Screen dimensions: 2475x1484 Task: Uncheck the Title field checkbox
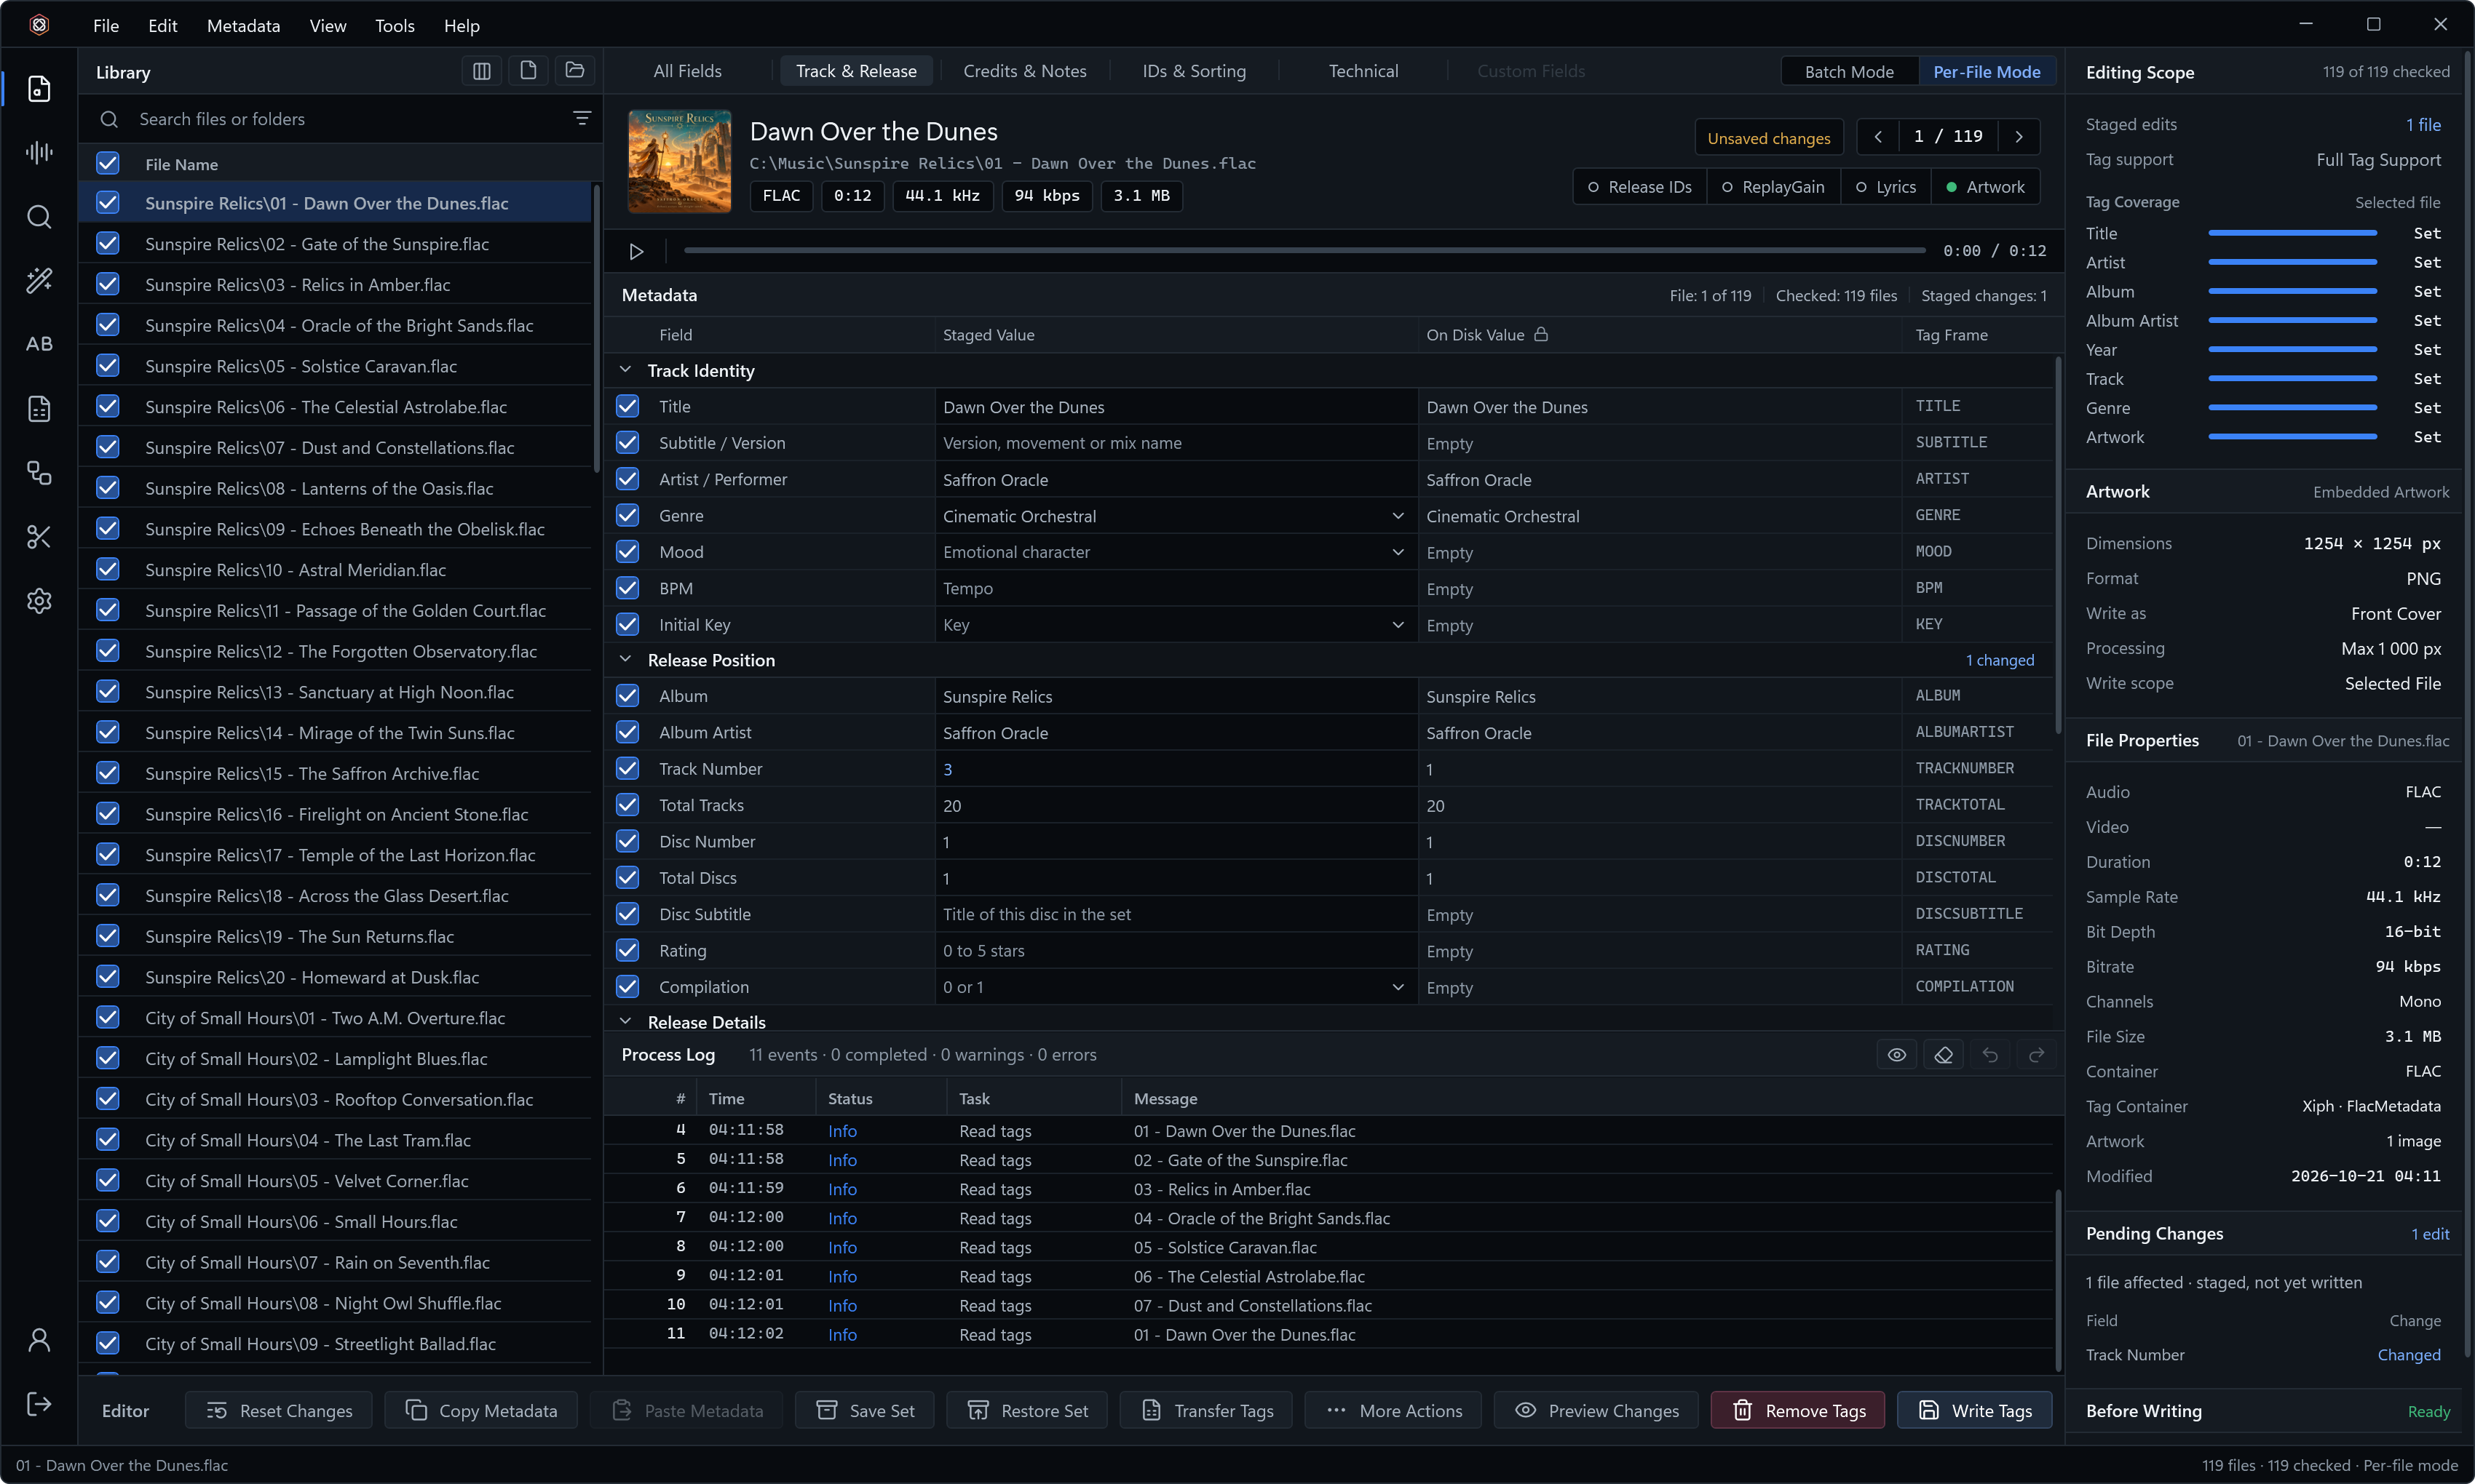point(627,406)
